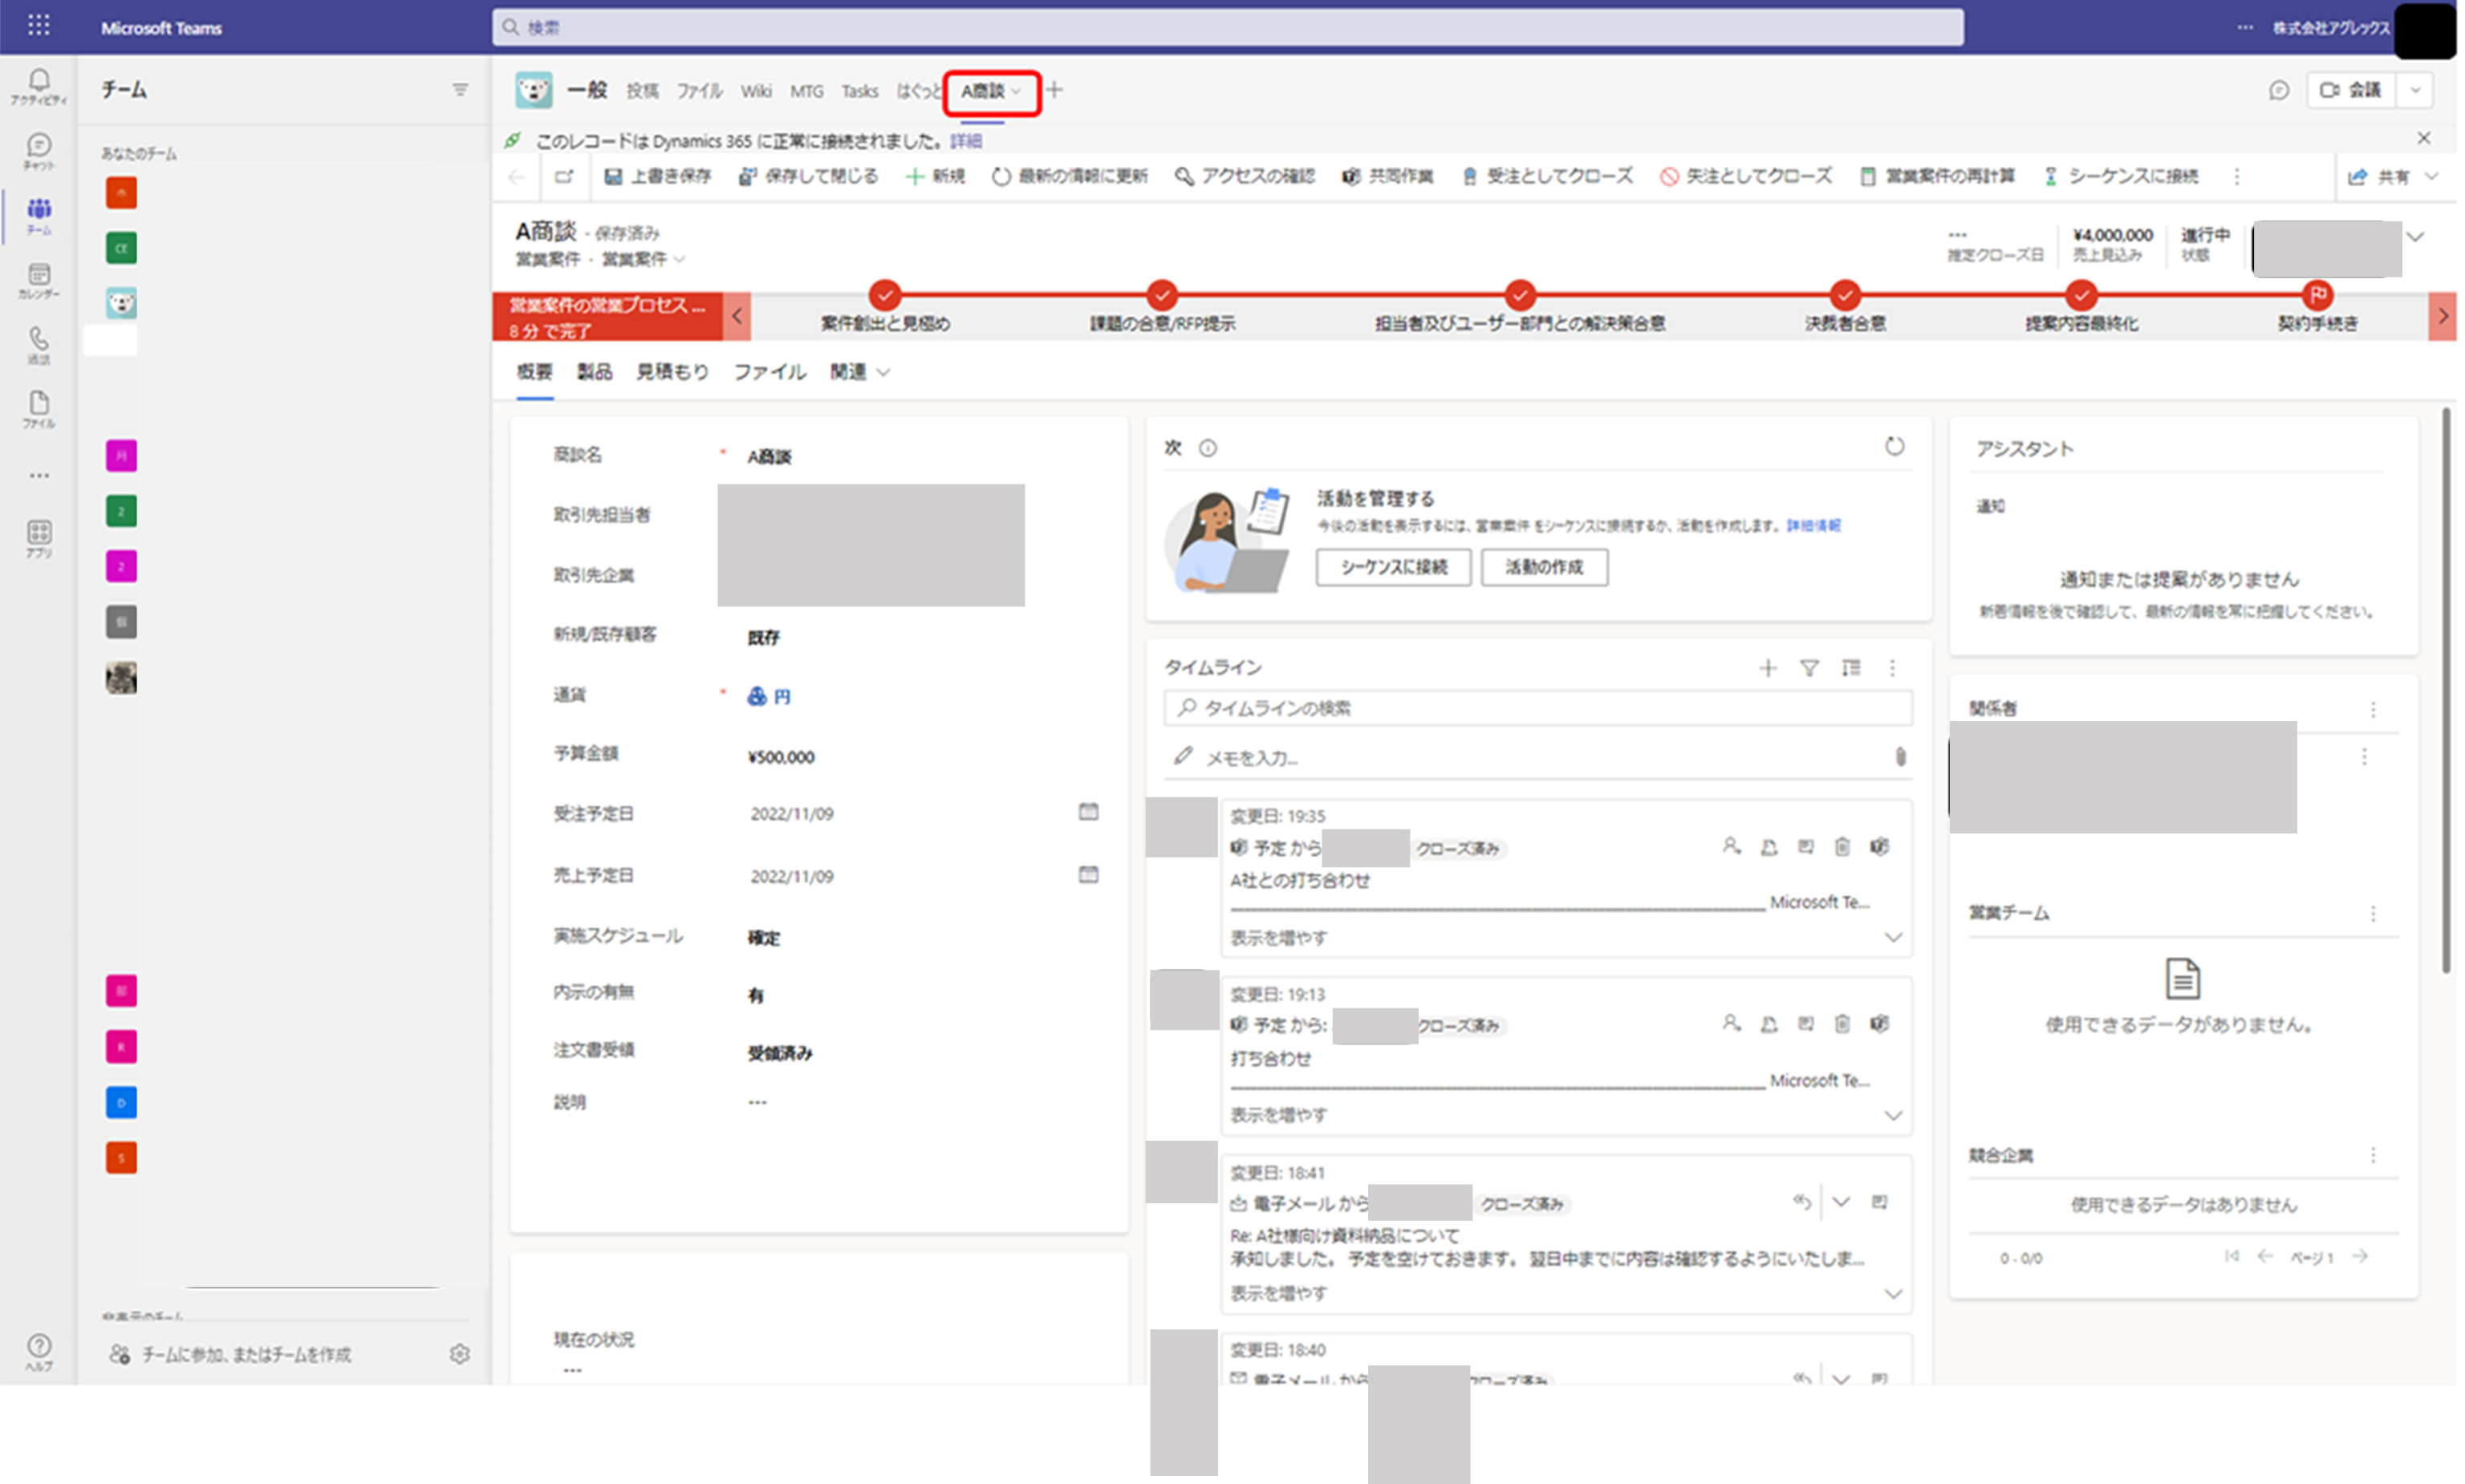Switch to the Wiki channel tab
Viewport: 2465px width, 1484px height.
(x=757, y=91)
